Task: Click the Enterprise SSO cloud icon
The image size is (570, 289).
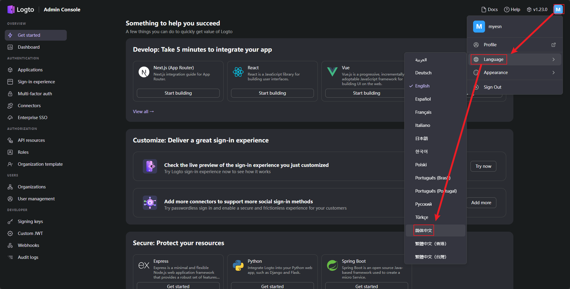Action: (10, 118)
